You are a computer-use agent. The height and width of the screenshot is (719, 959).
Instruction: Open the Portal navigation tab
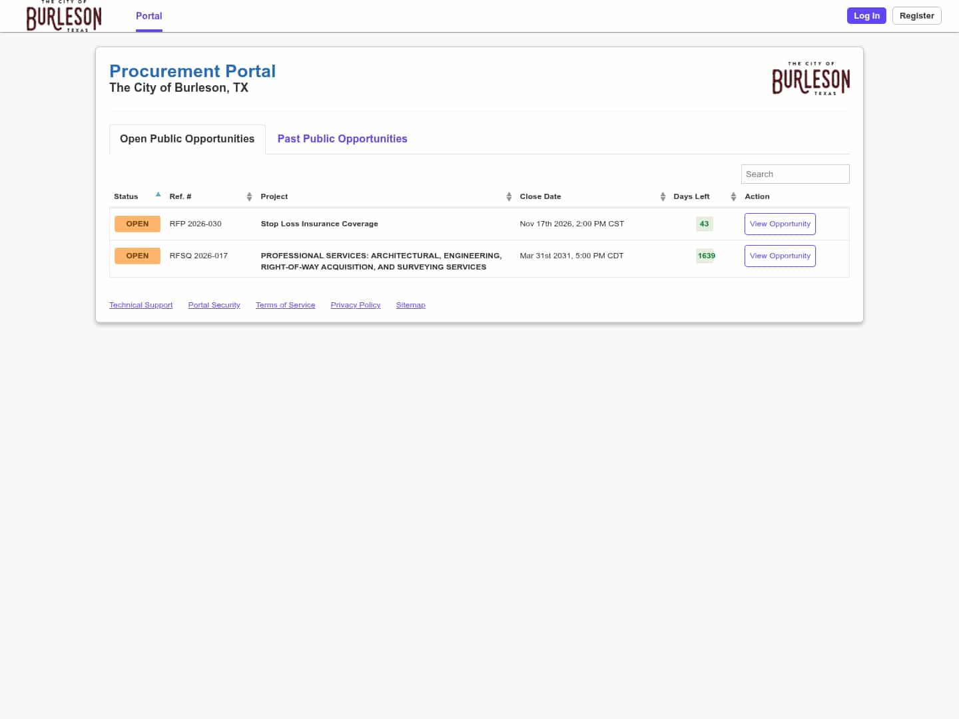pos(149,16)
